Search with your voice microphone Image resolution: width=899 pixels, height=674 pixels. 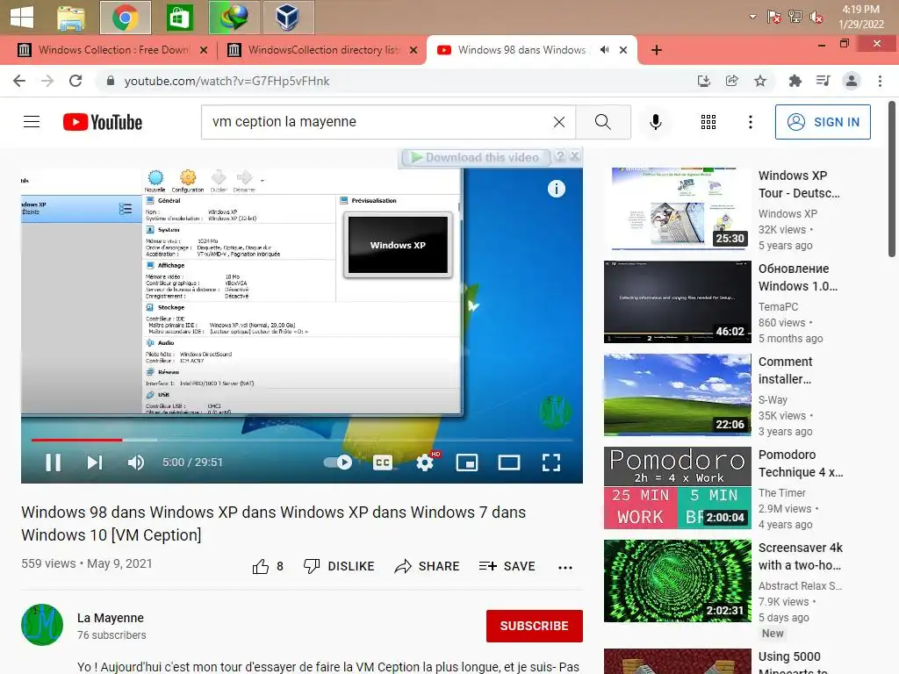point(656,121)
